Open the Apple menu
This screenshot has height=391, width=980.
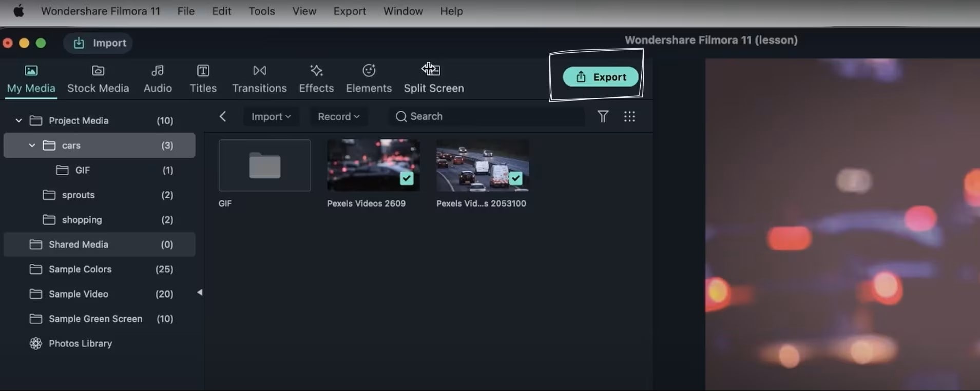click(x=18, y=11)
